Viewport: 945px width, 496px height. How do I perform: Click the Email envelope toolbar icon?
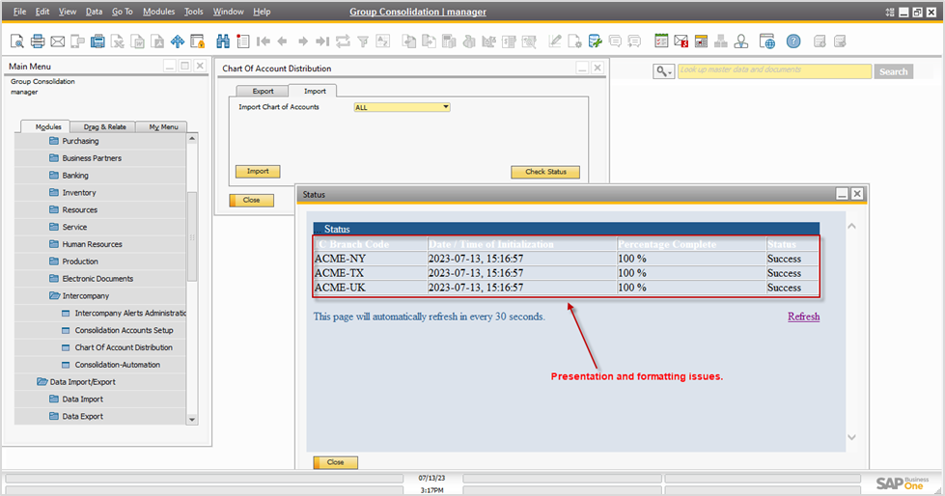(x=58, y=41)
